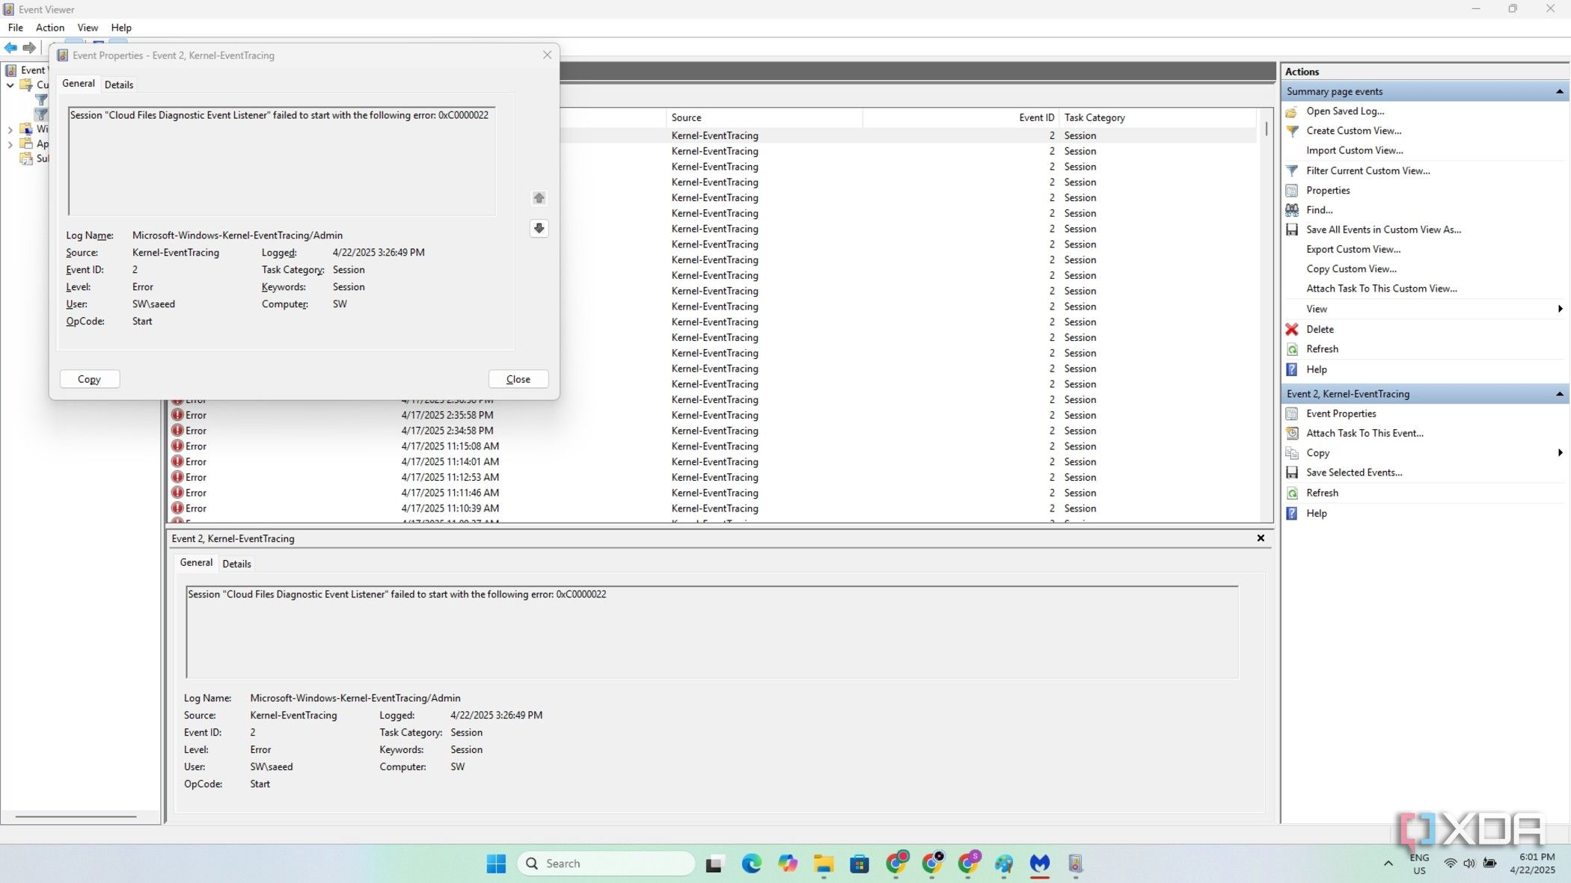Select the error row logged 4/17/2025 11:15:08 AM
This screenshot has height=883, width=1571.
point(713,447)
